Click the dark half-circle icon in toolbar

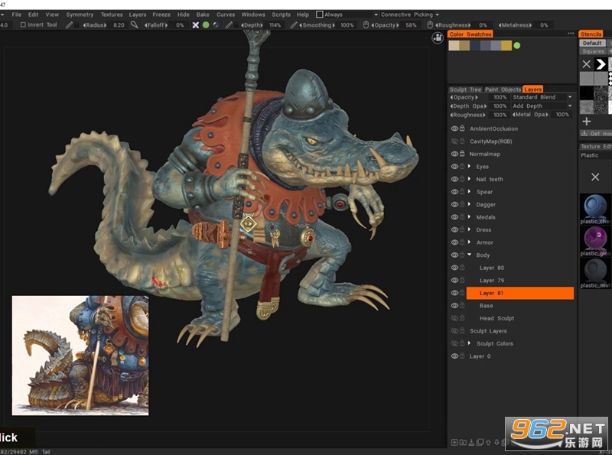pos(216,25)
